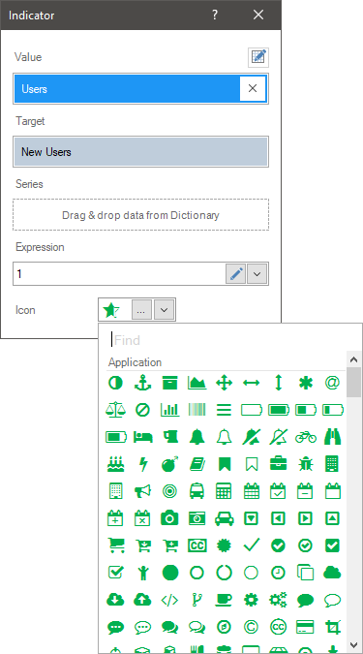
Task: Pick the coffee cup icon
Action: pos(225,600)
